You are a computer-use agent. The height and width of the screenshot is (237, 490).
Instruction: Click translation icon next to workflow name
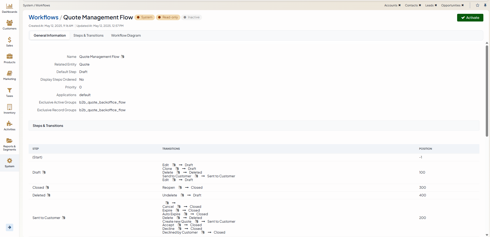(x=122, y=57)
